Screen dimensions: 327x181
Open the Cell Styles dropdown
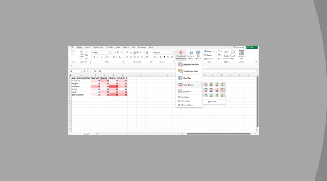[x=198, y=55]
